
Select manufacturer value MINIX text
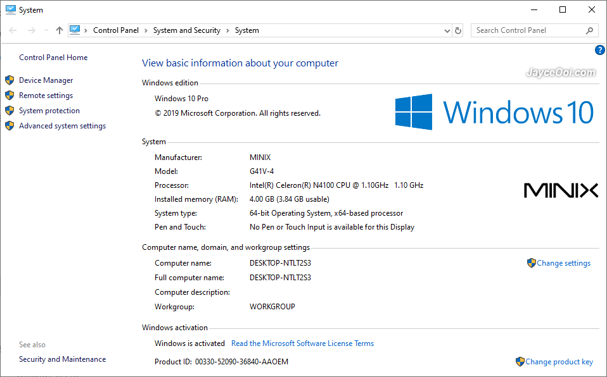pyautogui.click(x=260, y=158)
